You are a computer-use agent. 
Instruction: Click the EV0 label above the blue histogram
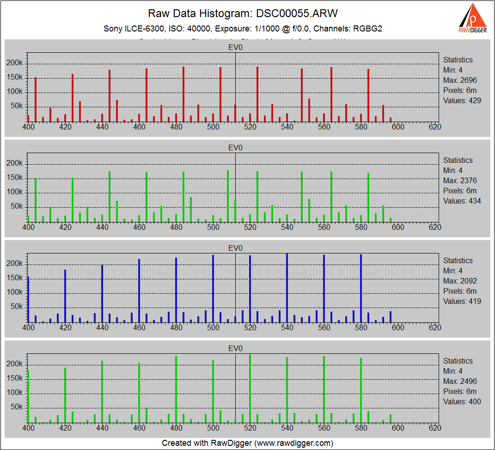(236, 248)
